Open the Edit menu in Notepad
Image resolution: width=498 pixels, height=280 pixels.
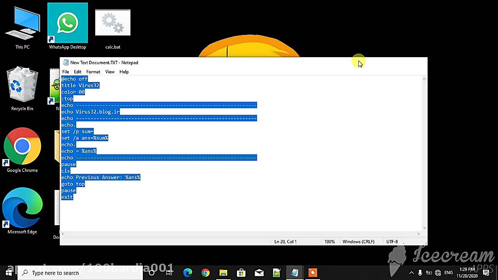77,72
